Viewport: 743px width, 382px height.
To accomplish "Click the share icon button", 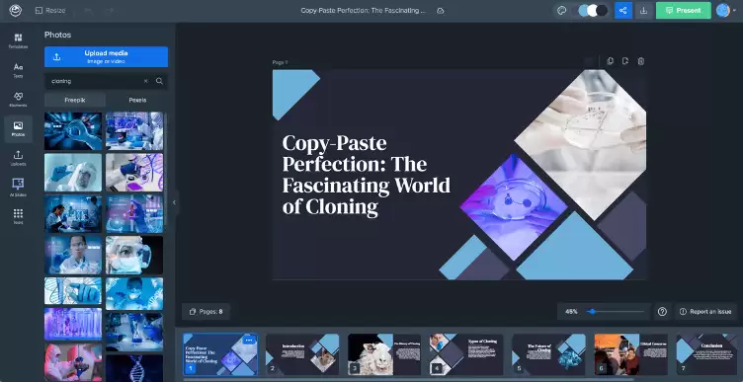I will pyautogui.click(x=623, y=11).
